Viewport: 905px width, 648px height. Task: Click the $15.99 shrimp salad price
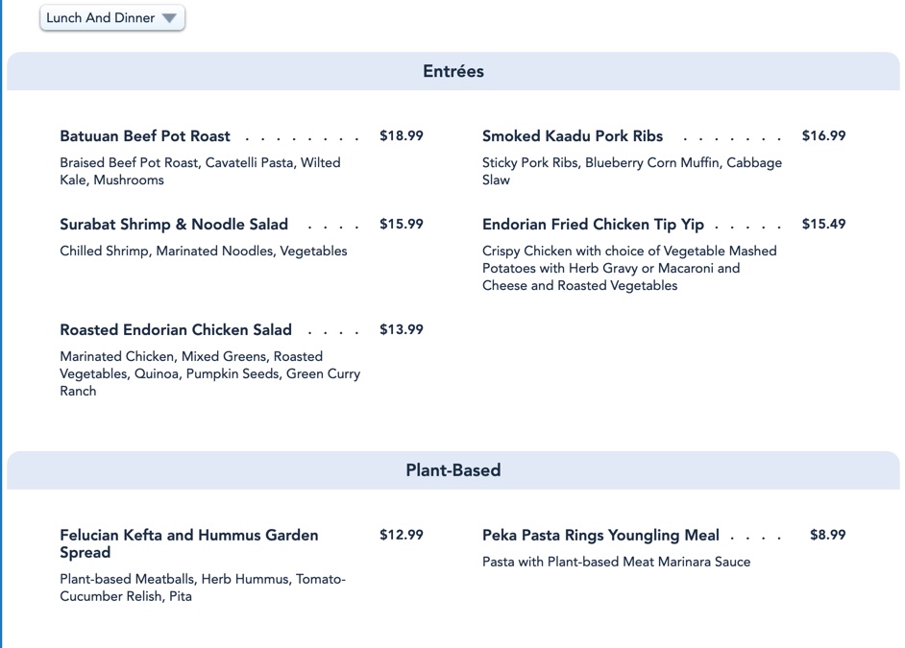point(402,225)
